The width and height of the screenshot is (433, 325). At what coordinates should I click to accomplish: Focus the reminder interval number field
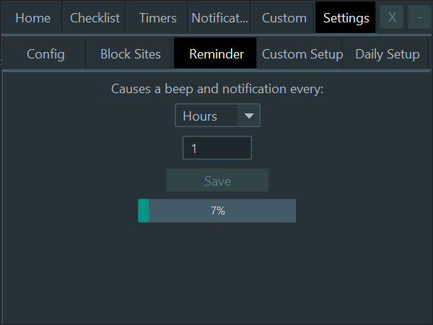coord(217,148)
